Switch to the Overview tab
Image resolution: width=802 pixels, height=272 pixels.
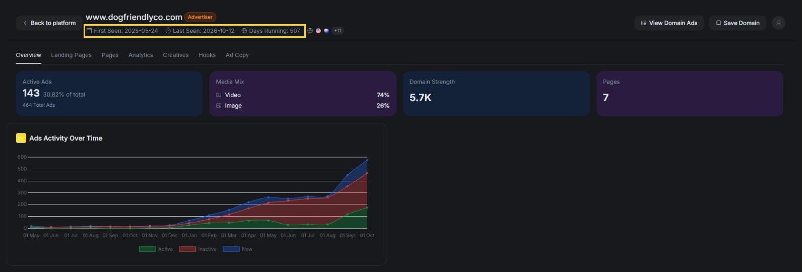pyautogui.click(x=28, y=55)
